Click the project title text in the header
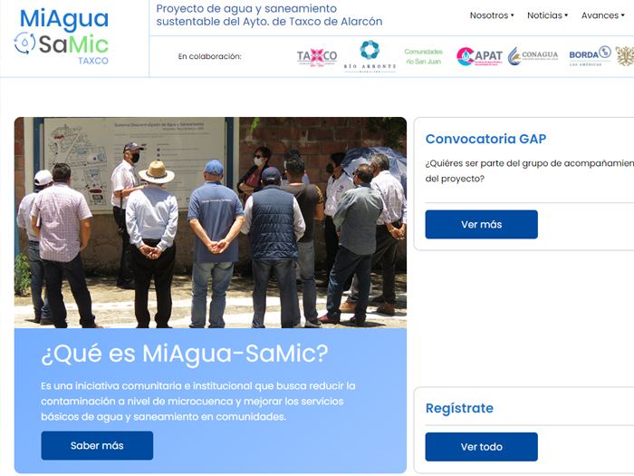Screen dimensions: 634x476 click(269, 15)
